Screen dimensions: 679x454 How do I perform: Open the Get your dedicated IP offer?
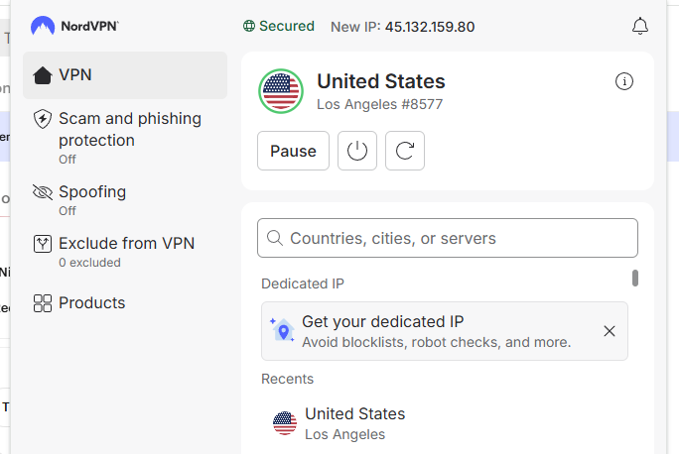pos(445,331)
